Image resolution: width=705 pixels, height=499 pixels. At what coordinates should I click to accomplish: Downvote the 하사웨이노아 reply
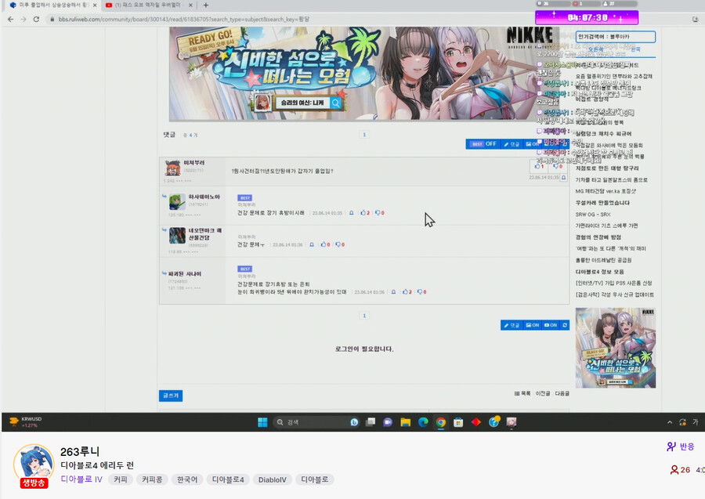(379, 213)
